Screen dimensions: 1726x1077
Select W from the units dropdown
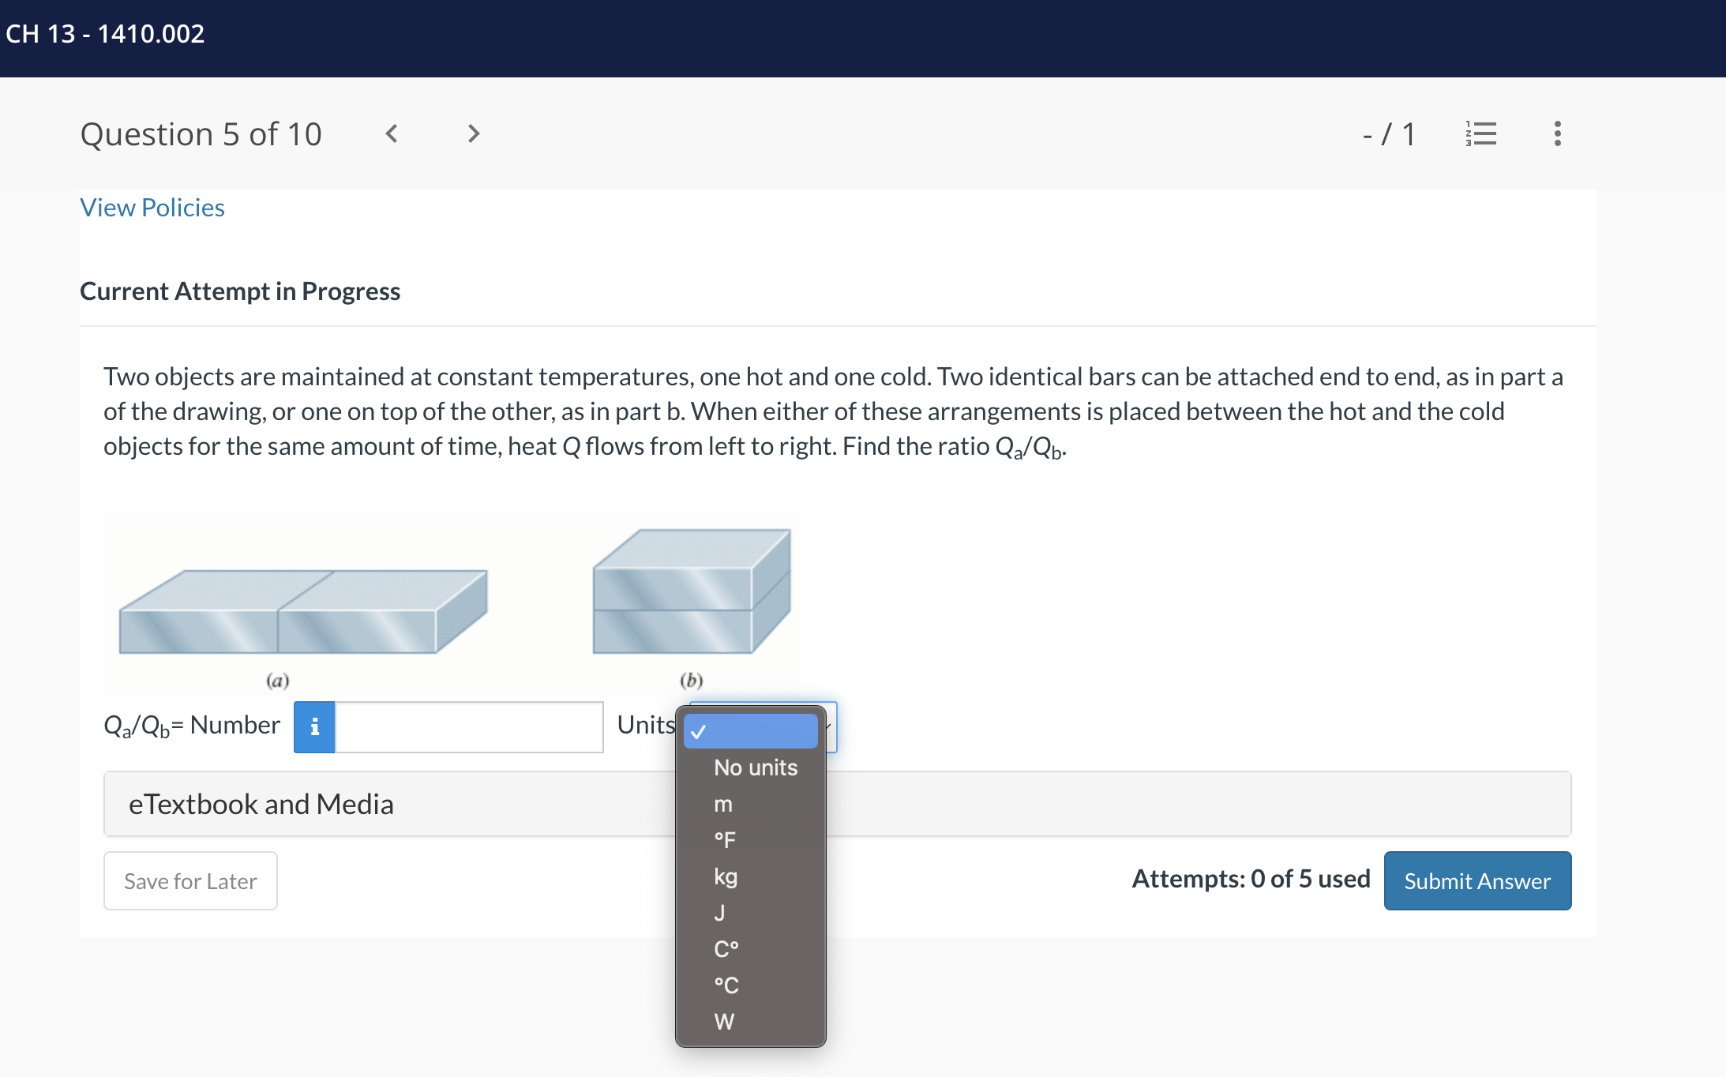coord(724,1022)
